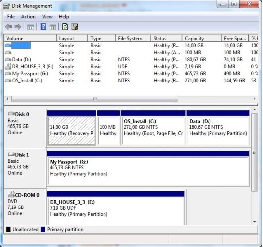This screenshot has width=263, height=247.
Task: Toggle the action pane icon beside Help
Action: pyautogui.click(x=53, y=27)
